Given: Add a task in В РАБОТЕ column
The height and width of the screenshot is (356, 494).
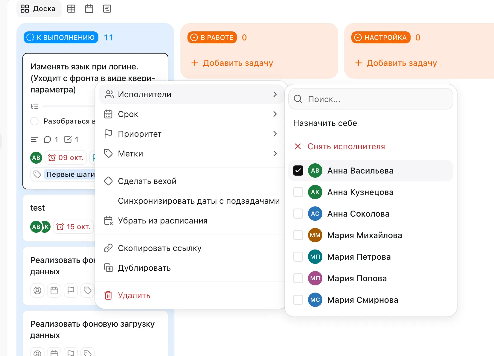Looking at the screenshot, I should pos(232,63).
